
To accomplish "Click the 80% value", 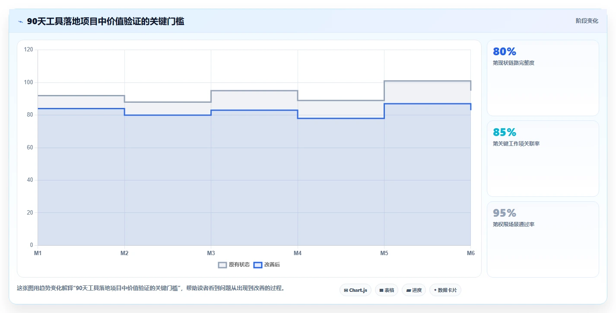I will tap(505, 52).
